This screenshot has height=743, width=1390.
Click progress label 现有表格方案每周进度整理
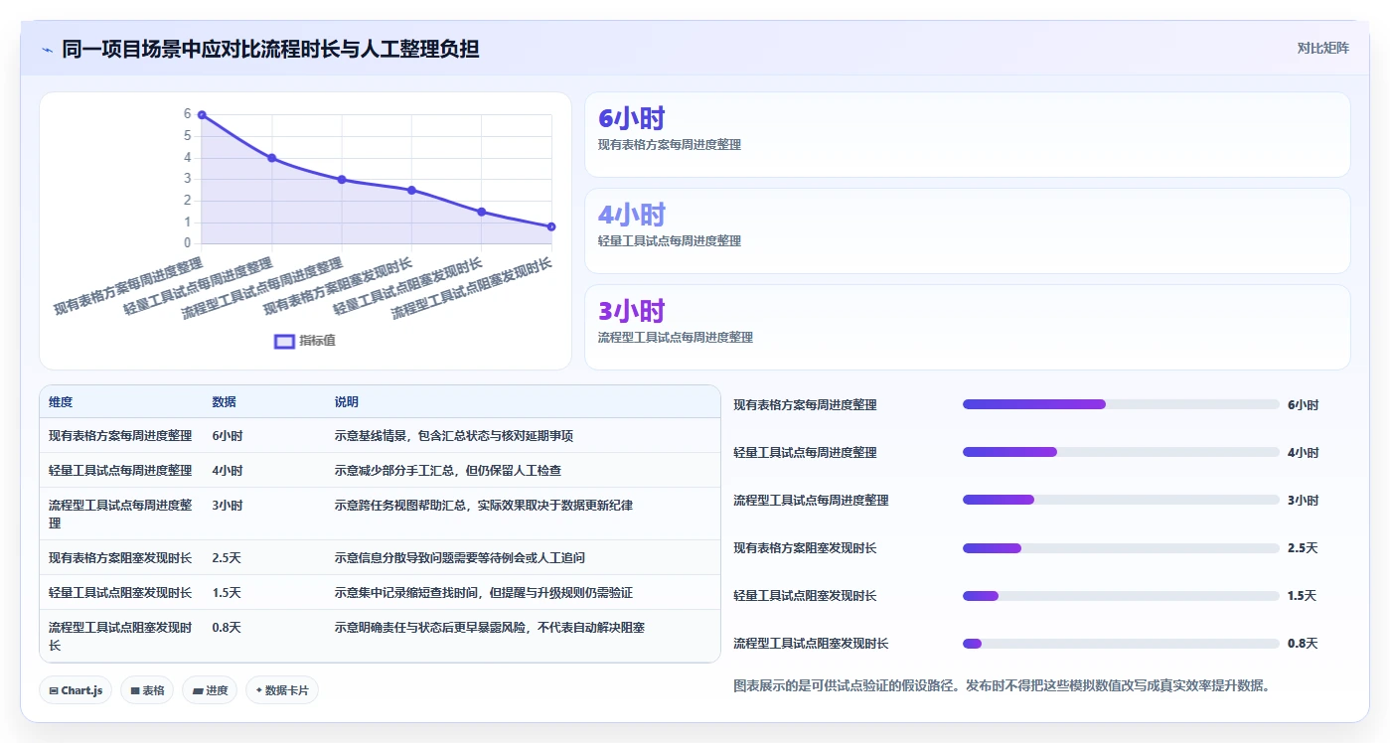805,405
